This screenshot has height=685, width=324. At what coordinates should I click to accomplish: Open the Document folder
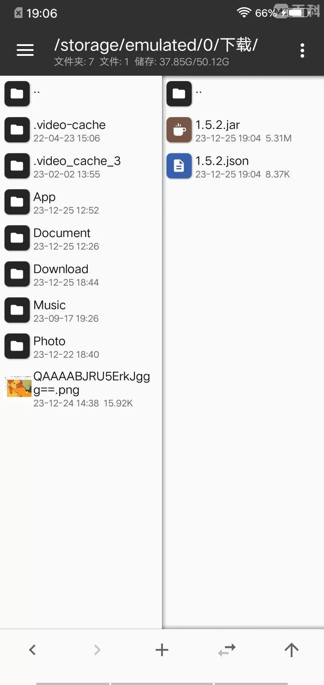tap(81, 238)
